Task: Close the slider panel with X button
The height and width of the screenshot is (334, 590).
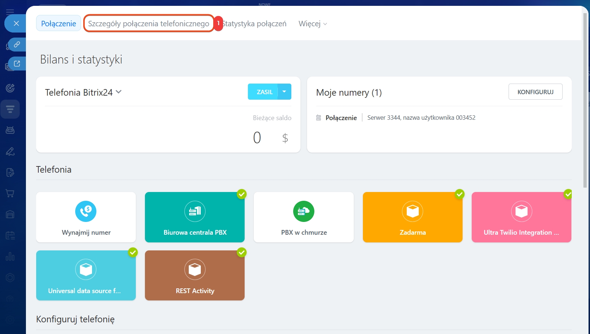Action: coord(16,23)
